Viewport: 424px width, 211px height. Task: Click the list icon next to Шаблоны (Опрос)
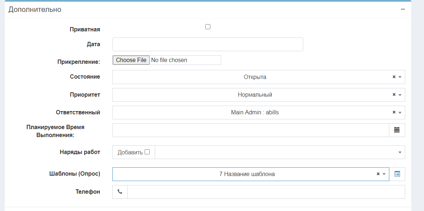point(397,174)
